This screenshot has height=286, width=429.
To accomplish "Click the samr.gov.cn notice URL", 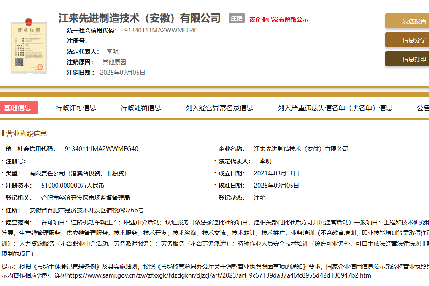I will [x=219, y=275].
